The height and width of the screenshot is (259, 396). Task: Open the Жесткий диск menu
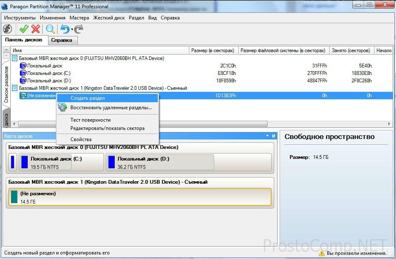coord(109,18)
